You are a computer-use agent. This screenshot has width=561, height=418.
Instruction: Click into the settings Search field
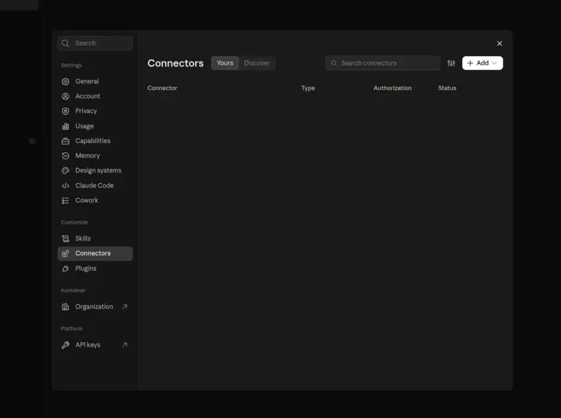(95, 43)
